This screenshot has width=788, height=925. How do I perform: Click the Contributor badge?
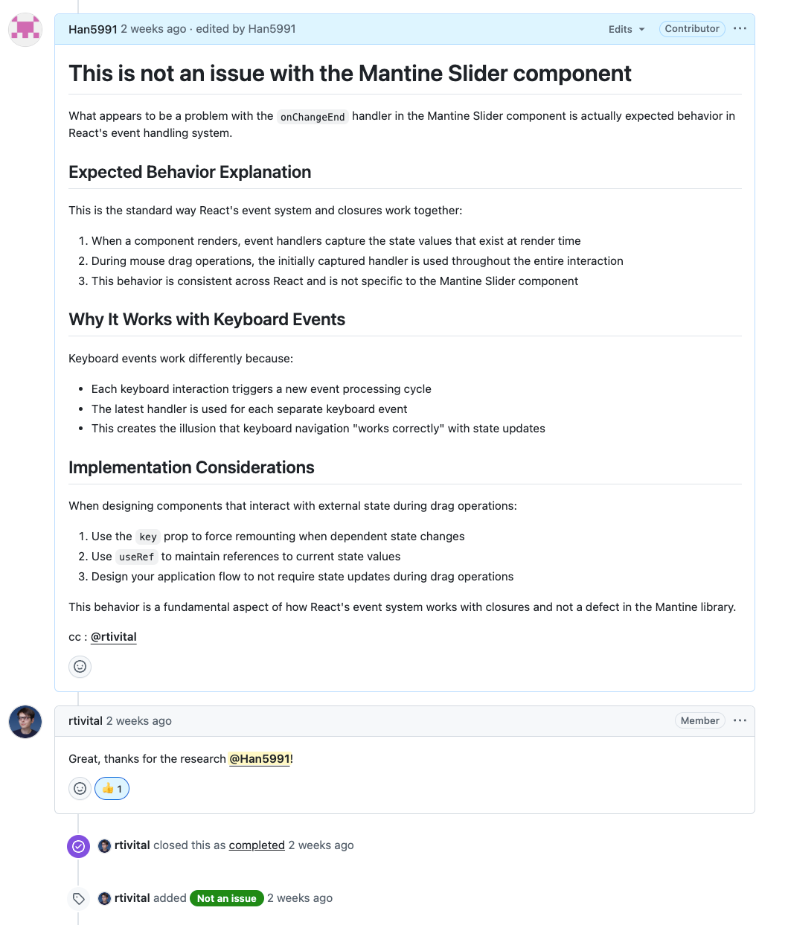point(692,29)
